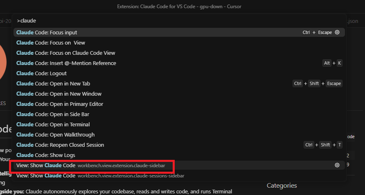Image resolution: width=365 pixels, height=195 pixels.
Task: Choose Claude Code: Open in Terminal
Action: (x=179, y=125)
